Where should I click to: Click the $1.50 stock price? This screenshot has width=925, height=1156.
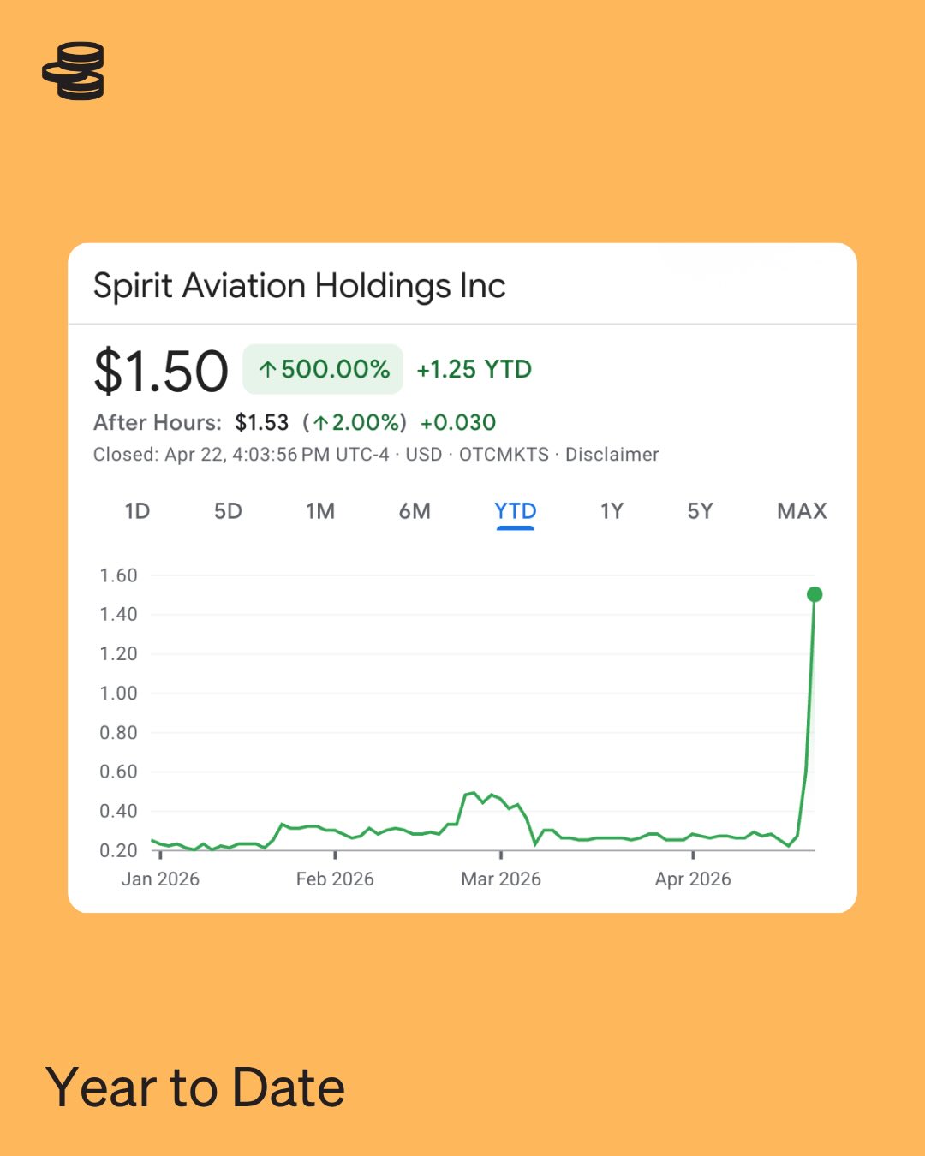(x=161, y=372)
